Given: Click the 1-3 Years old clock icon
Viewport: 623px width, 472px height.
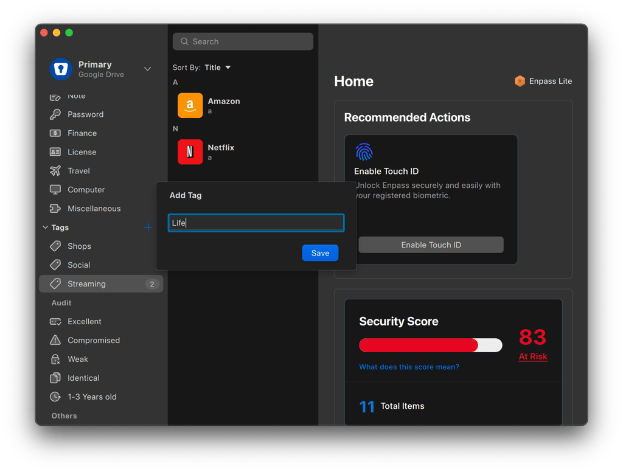Looking at the screenshot, I should pos(55,397).
